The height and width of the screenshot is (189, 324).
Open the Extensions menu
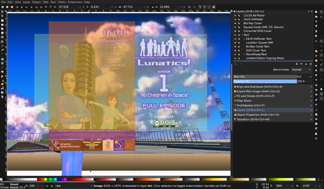point(75,2)
